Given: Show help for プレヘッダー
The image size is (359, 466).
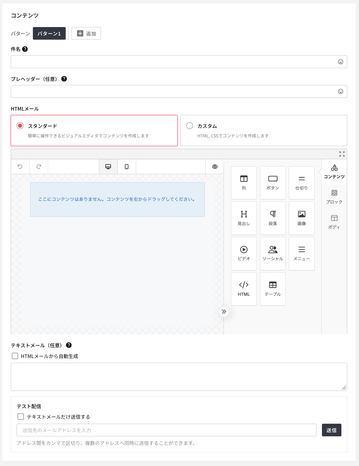Looking at the screenshot, I should (64, 79).
